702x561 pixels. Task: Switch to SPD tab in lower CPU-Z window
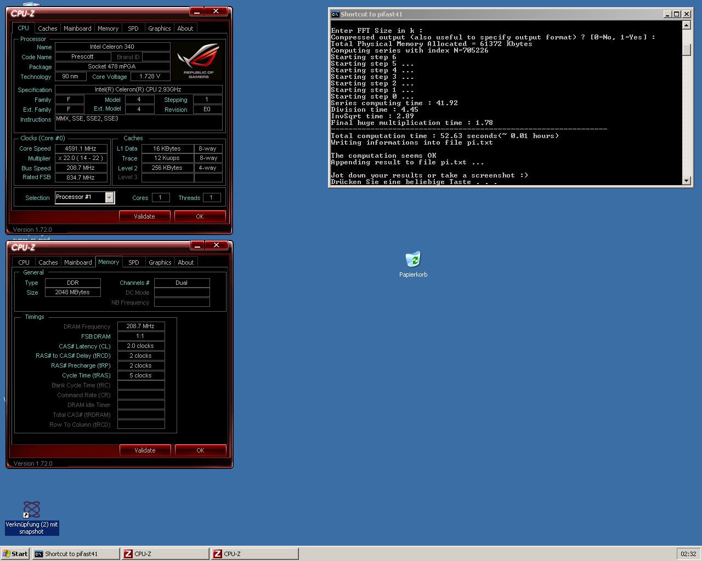click(x=134, y=262)
